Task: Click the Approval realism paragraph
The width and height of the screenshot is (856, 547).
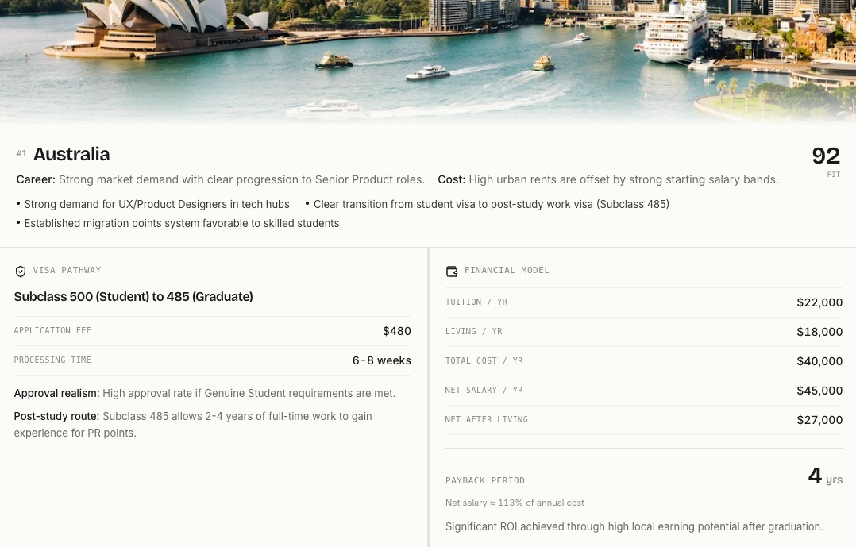Action: tap(205, 393)
